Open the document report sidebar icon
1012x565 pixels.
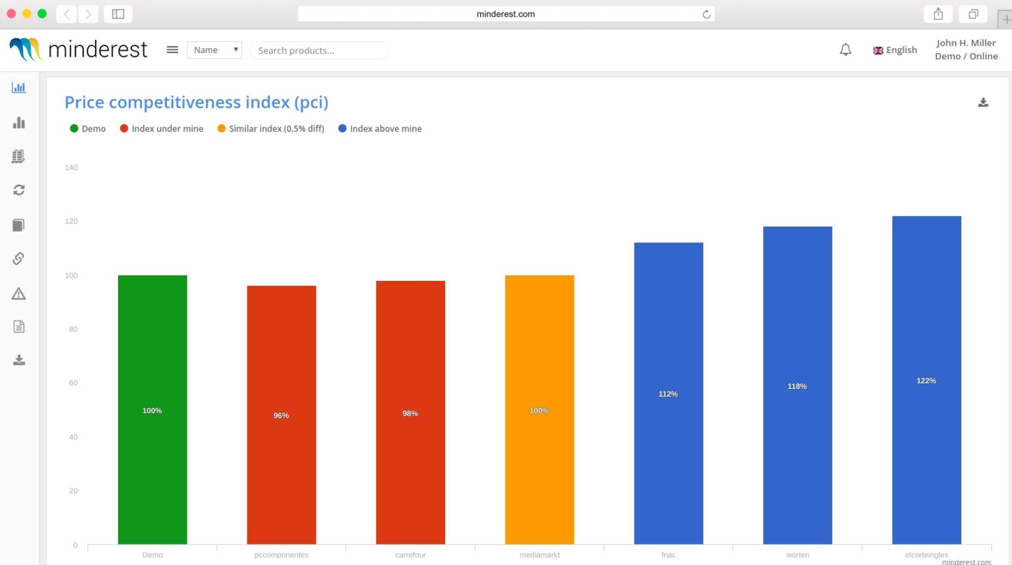pyautogui.click(x=19, y=327)
